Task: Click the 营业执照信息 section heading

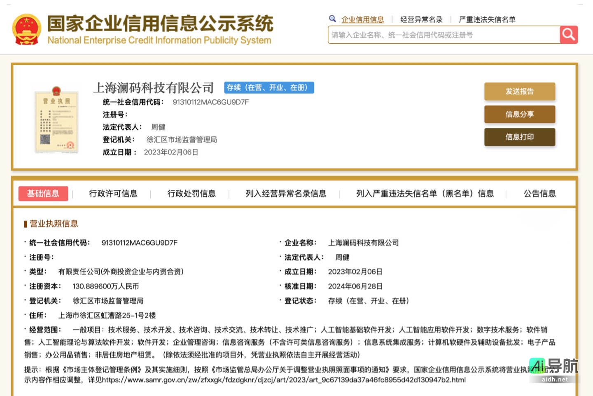Action: coord(54,224)
